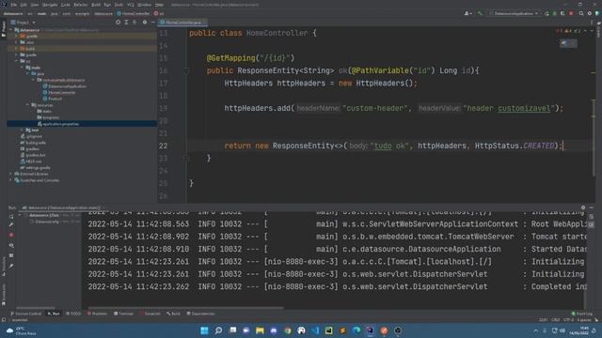The image size is (602, 338).
Task: Open the Event Log
Action: pyautogui.click(x=581, y=314)
